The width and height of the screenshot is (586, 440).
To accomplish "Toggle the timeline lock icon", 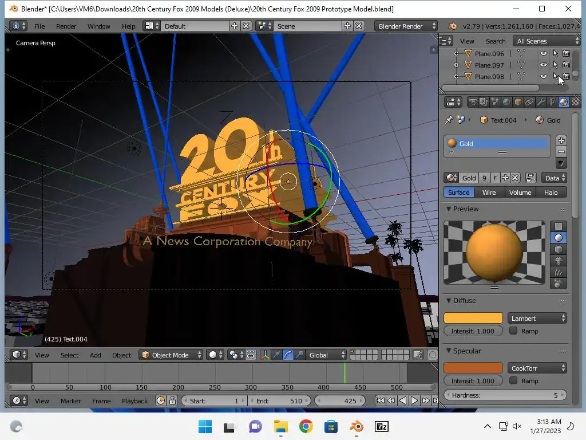I will [172, 400].
